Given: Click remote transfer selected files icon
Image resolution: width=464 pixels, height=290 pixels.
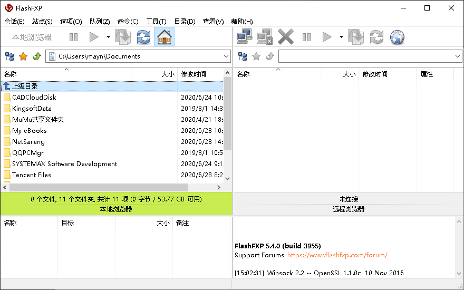Looking at the screenshot, I should point(356,37).
